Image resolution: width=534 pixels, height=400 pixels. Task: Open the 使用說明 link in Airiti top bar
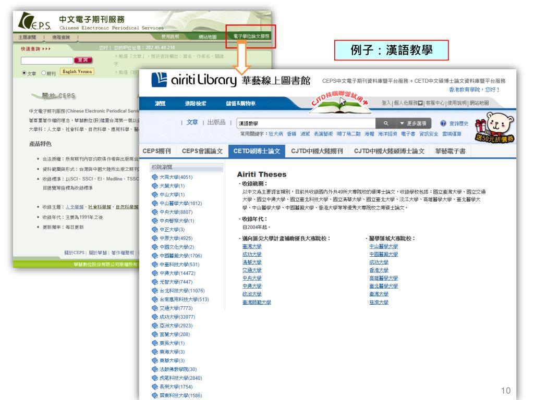click(x=457, y=103)
